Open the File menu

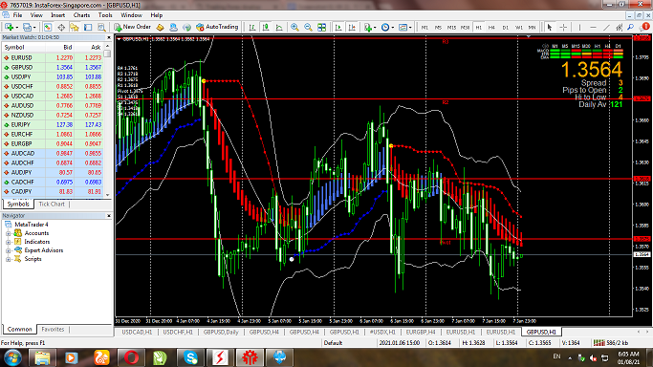pyautogui.click(x=17, y=15)
